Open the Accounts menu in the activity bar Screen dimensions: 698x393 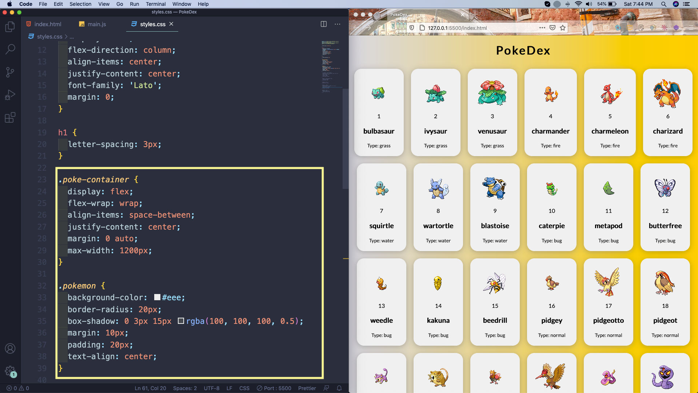pos(10,349)
